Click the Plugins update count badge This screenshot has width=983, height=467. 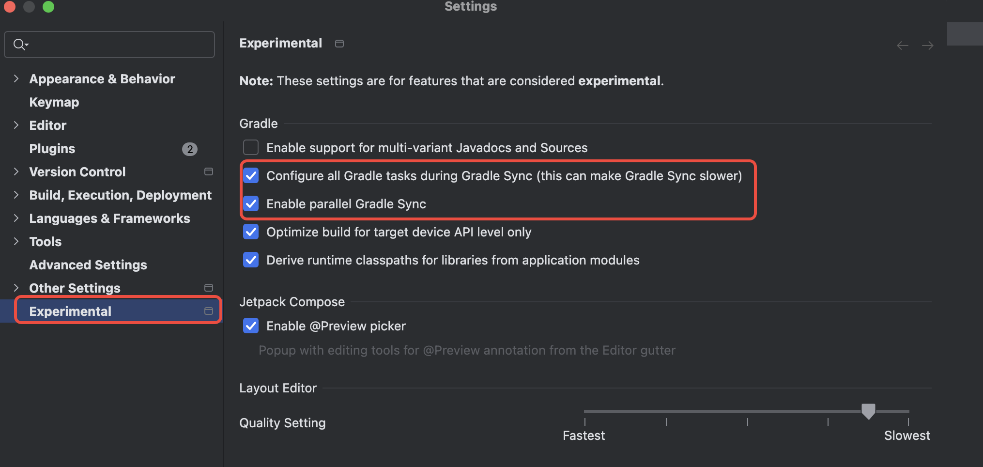[190, 149]
